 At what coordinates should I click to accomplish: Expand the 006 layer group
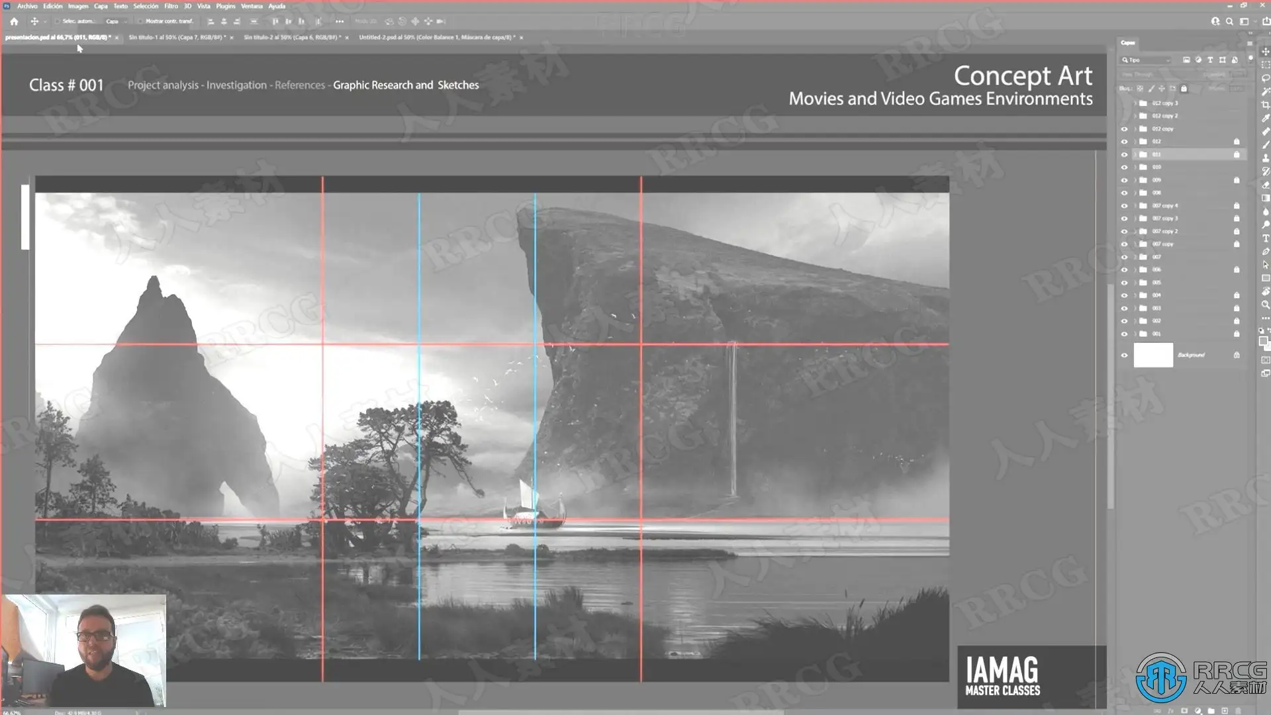pyautogui.click(x=1135, y=270)
